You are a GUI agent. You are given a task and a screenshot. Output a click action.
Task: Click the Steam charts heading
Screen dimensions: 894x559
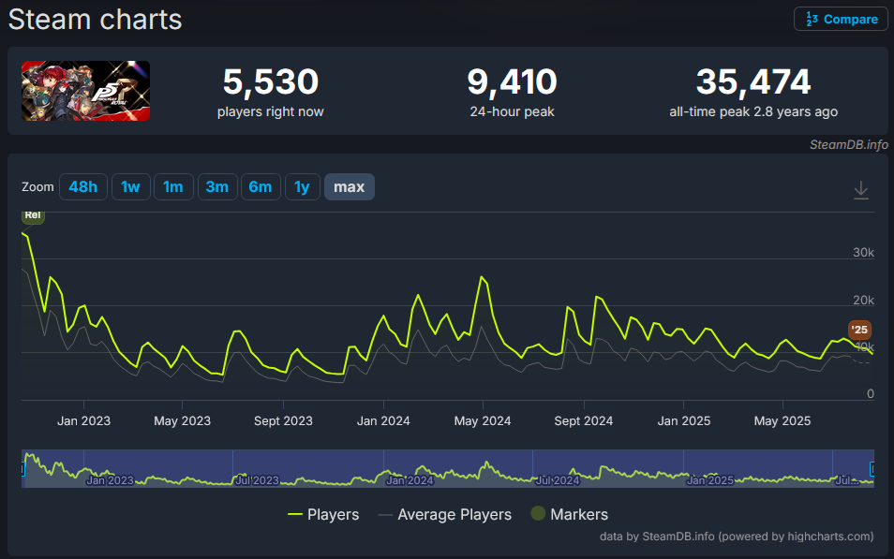[x=96, y=20]
